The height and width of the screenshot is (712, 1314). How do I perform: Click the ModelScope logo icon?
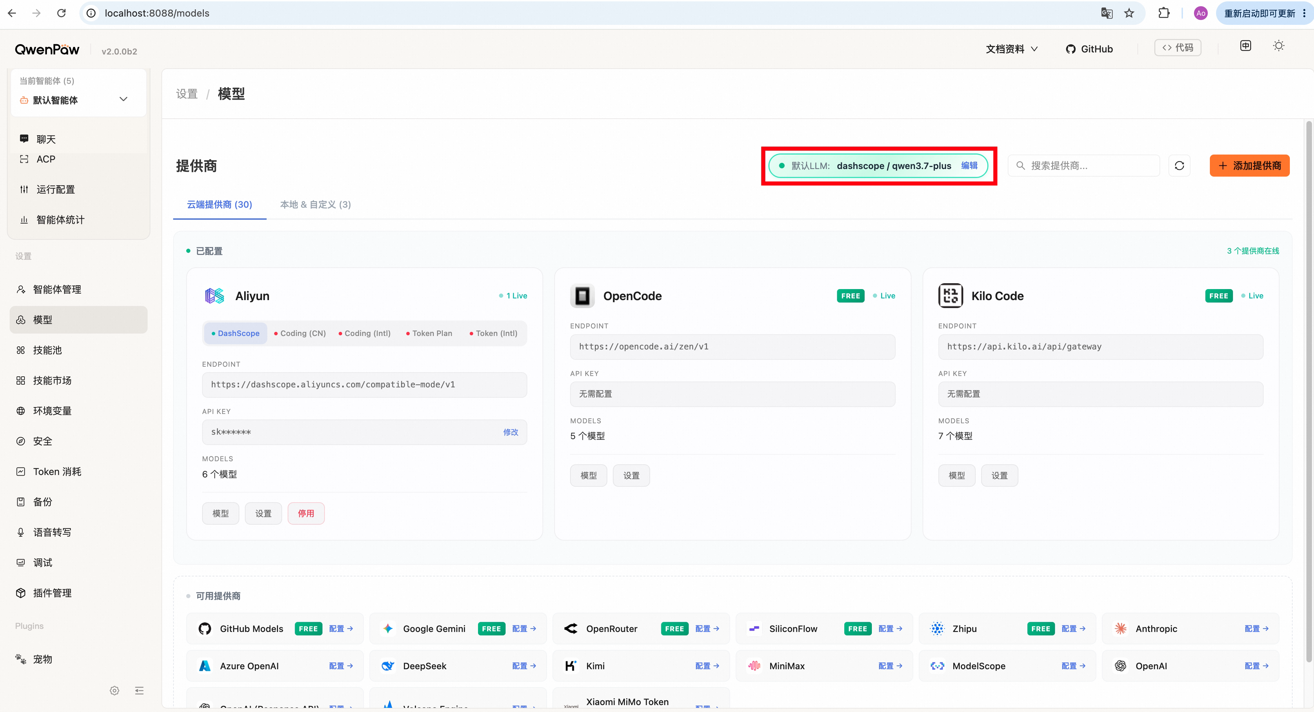[x=937, y=666]
